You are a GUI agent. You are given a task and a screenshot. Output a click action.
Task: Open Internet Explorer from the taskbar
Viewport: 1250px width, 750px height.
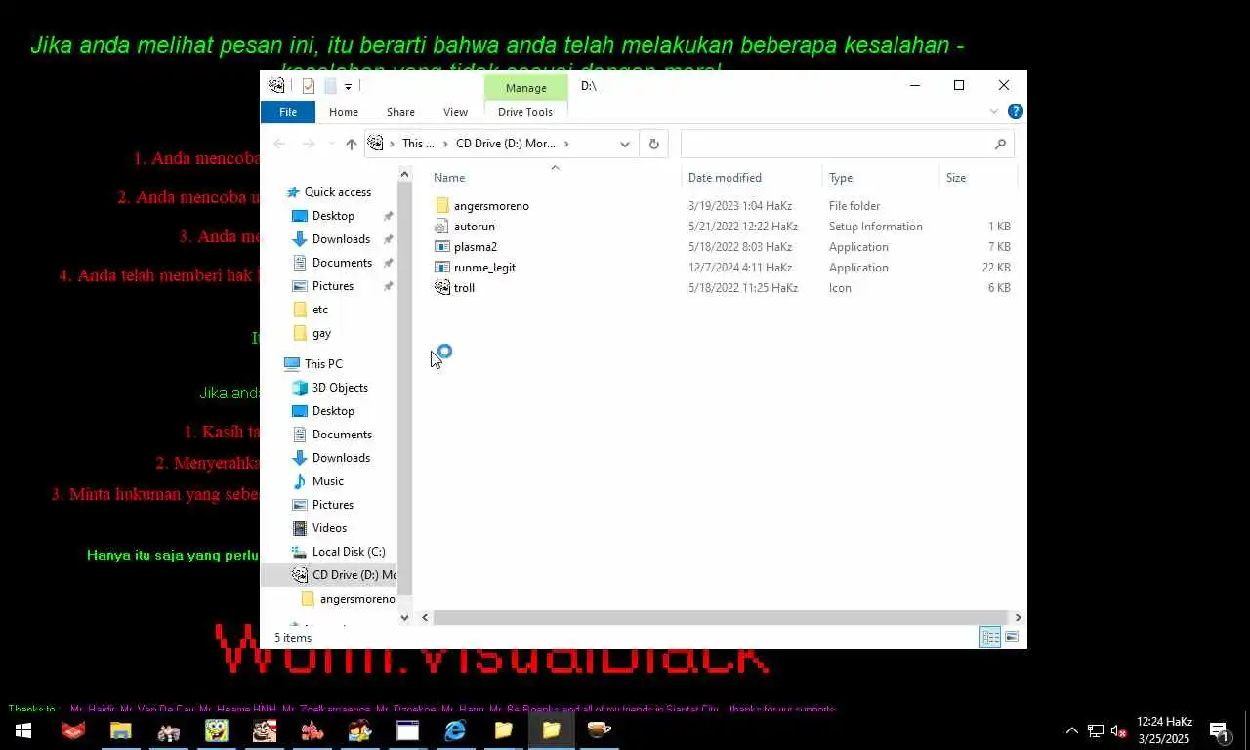point(455,729)
